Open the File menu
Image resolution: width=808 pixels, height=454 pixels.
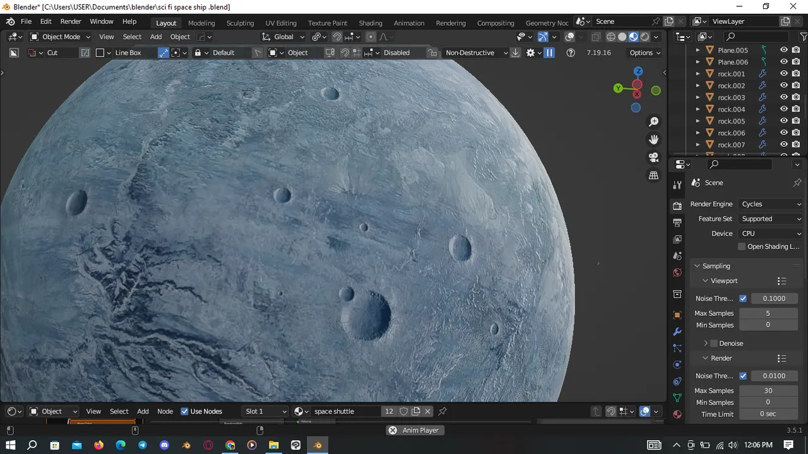coord(26,21)
